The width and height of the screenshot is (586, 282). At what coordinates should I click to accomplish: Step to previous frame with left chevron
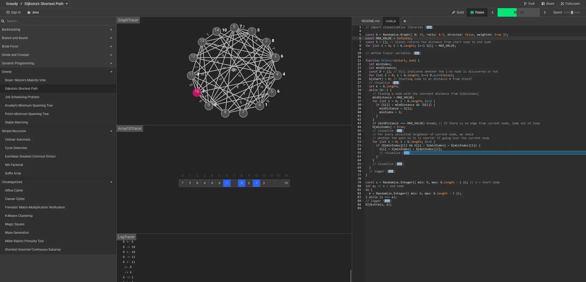coord(492,12)
